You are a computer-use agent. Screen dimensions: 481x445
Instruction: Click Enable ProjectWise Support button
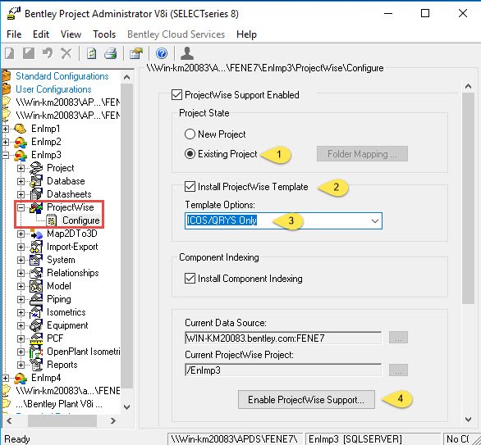click(x=306, y=399)
